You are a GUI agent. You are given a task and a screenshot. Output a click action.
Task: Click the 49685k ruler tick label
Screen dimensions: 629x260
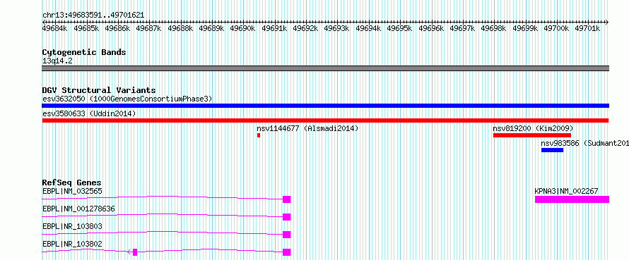87,28
